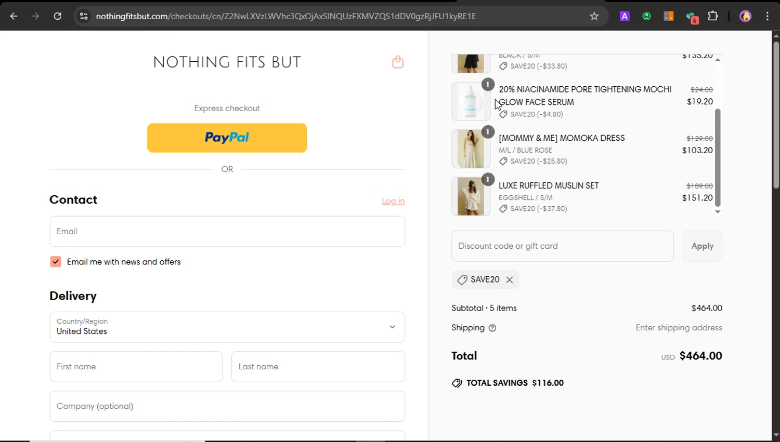Image resolution: width=780 pixels, height=442 pixels.
Task: Open the Extensions puzzle menu
Action: tap(713, 16)
